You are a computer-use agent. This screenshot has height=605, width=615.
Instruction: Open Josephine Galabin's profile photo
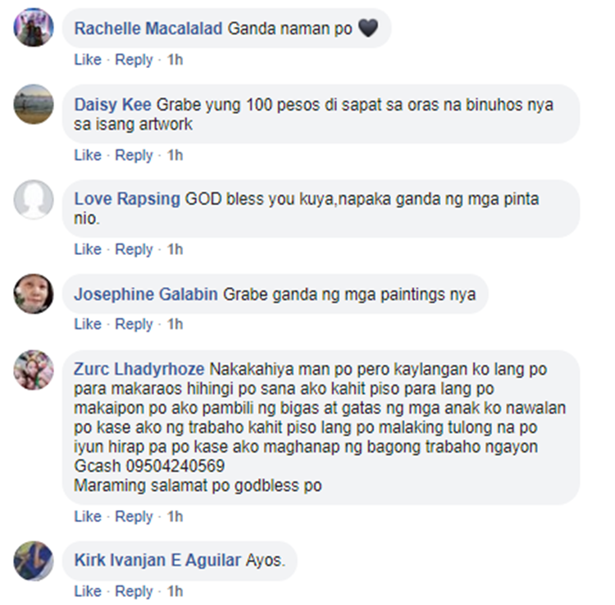click(34, 293)
